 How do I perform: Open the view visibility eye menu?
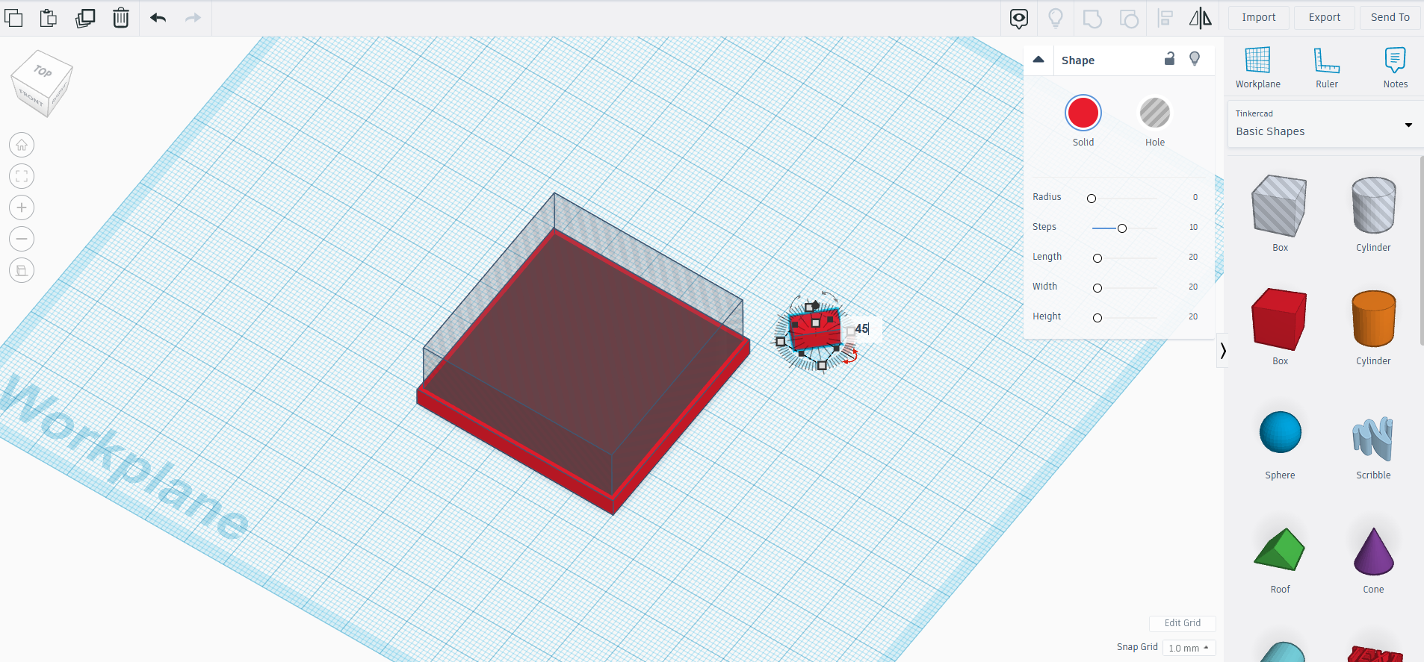(x=1019, y=18)
